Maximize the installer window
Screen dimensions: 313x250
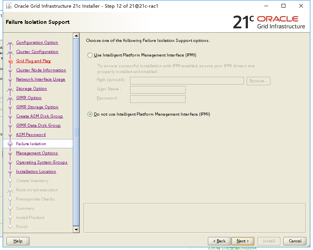[283, 6]
